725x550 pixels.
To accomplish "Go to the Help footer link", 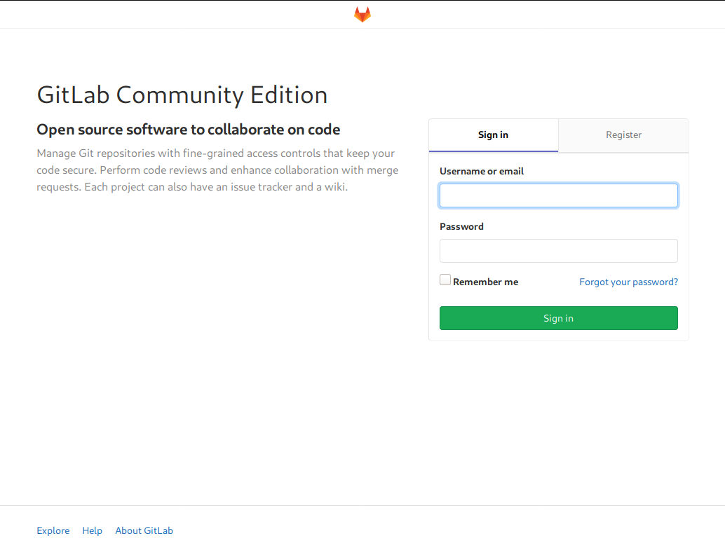I will (92, 531).
